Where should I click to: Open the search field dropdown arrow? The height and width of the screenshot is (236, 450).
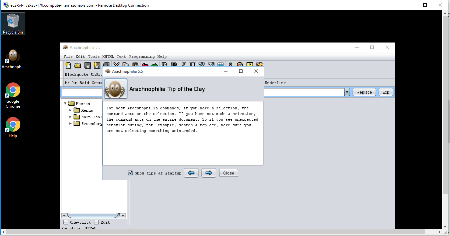pyautogui.click(x=347, y=92)
